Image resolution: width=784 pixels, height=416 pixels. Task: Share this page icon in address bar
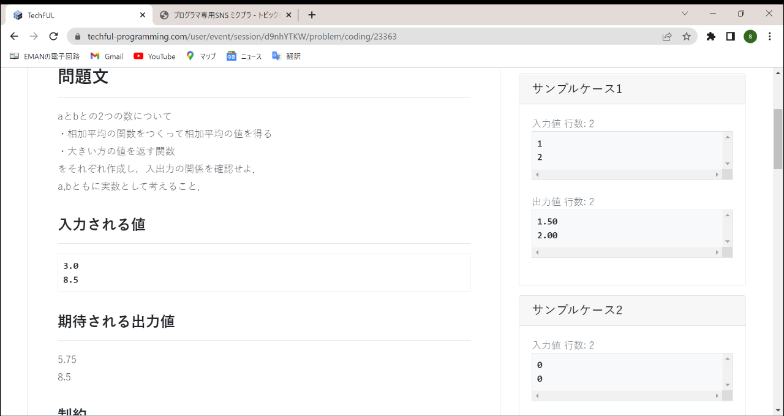click(x=667, y=36)
